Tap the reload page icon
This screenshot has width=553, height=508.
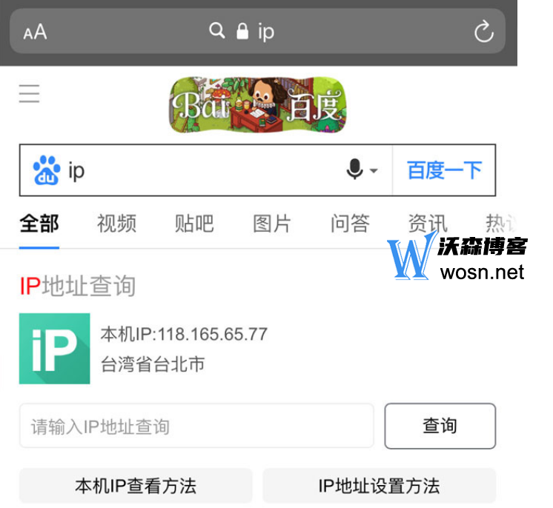(x=483, y=31)
